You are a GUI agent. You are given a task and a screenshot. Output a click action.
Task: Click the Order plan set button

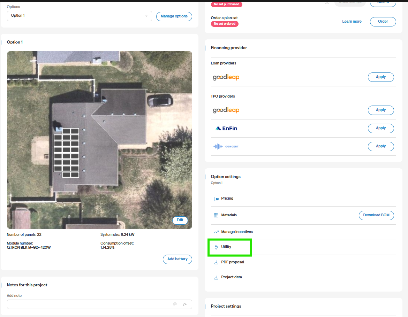(x=383, y=22)
